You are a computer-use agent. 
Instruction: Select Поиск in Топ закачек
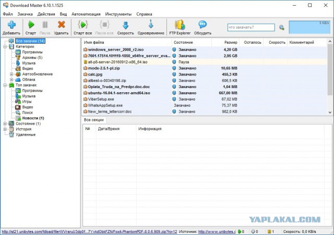(28, 113)
